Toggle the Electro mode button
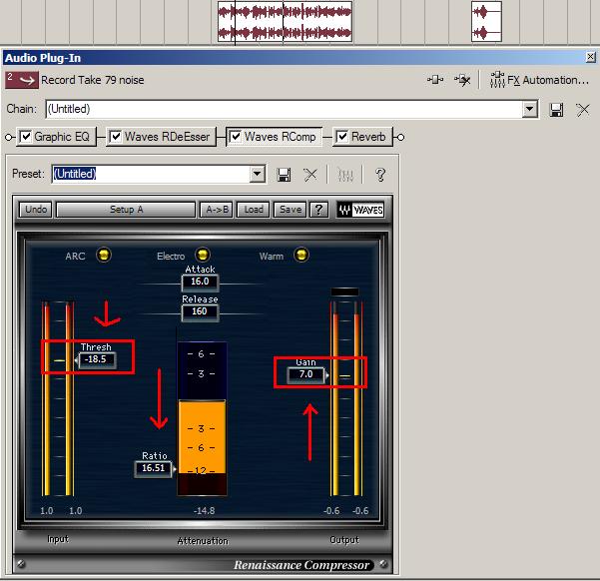The width and height of the screenshot is (600, 581). 203,255
